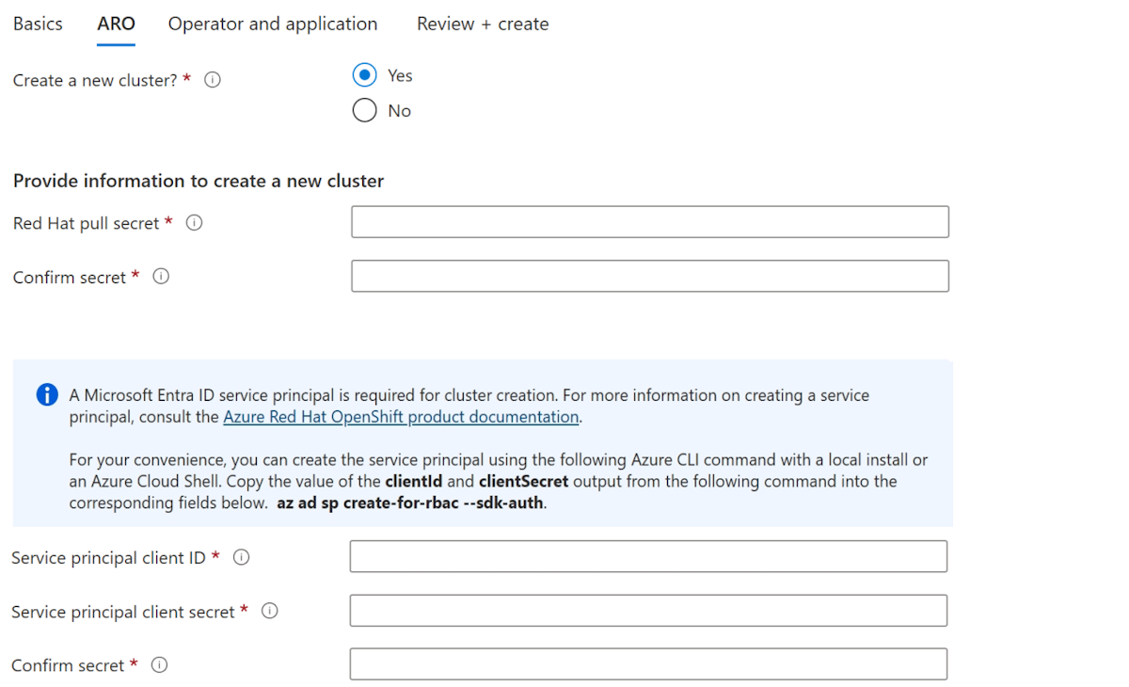
Task: Focus Confirm secret field under pull secret
Action: tap(650, 276)
